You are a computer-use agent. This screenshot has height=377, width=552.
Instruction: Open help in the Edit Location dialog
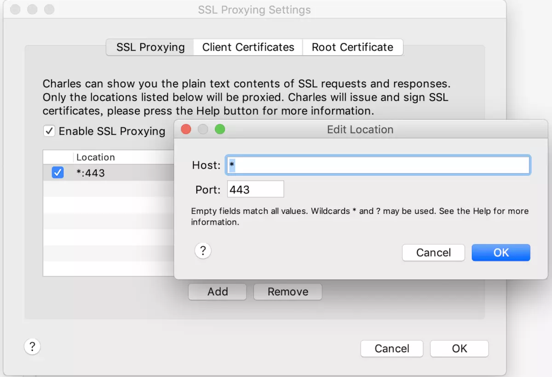203,251
